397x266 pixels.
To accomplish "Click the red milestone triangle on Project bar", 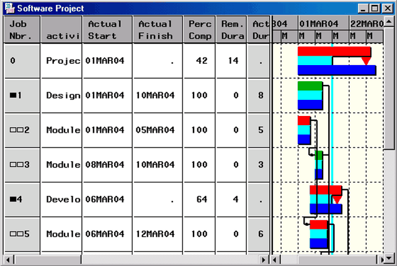I will coord(366,61).
